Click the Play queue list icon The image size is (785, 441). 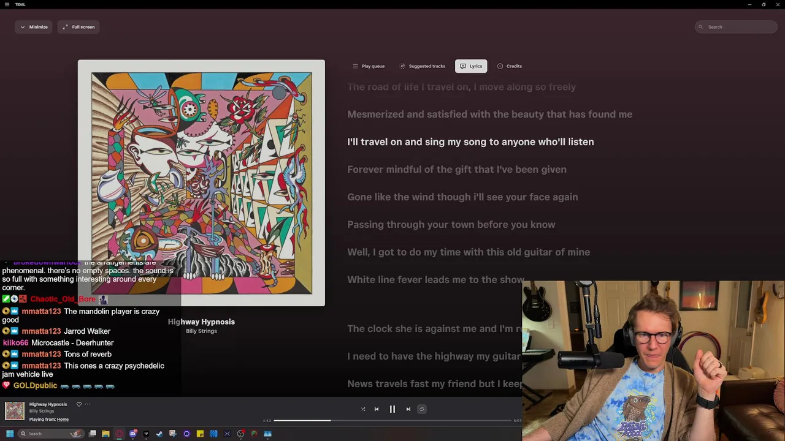click(x=355, y=66)
